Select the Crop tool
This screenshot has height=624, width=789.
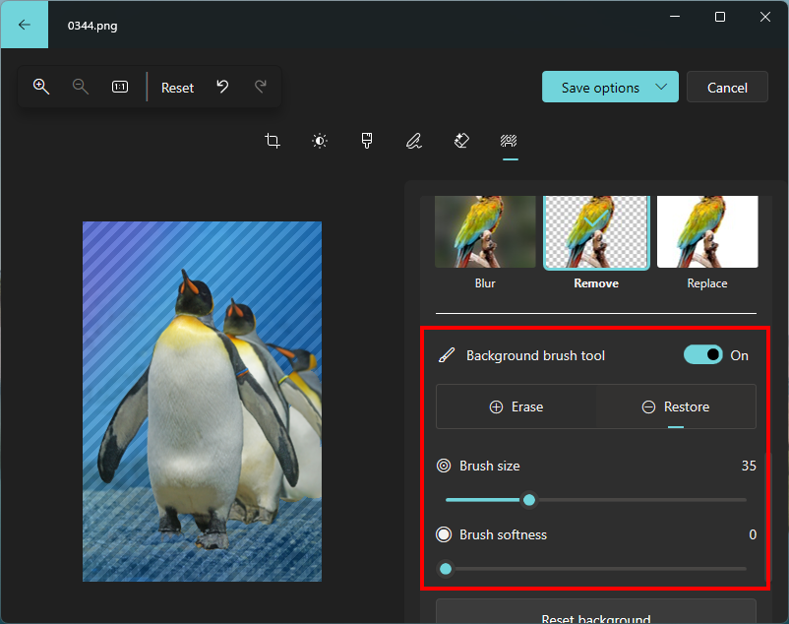[273, 141]
